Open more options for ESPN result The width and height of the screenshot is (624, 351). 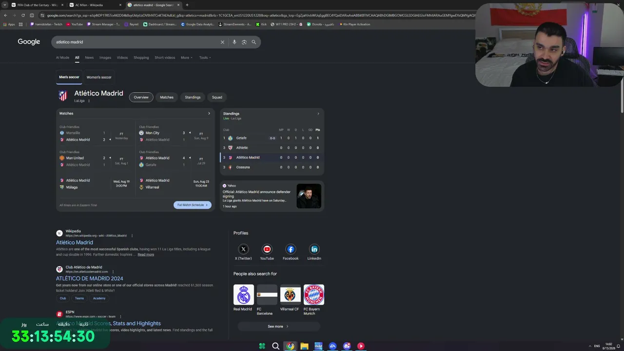pos(120,316)
